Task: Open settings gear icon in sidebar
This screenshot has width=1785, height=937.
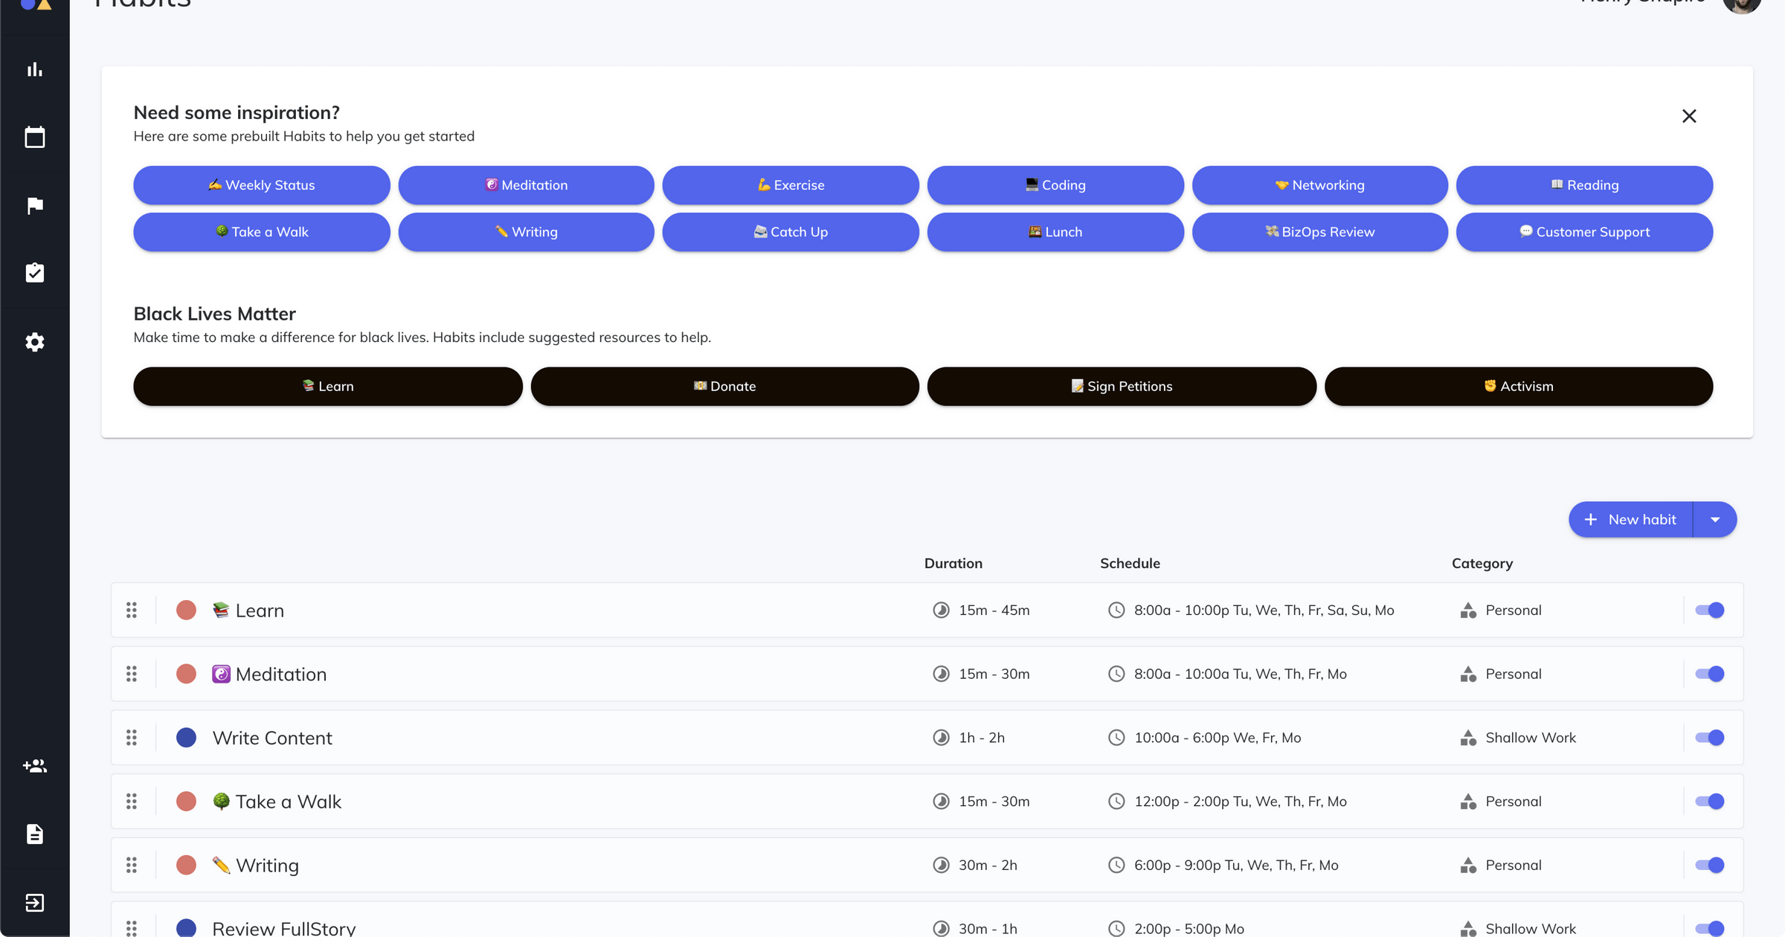Action: point(35,342)
